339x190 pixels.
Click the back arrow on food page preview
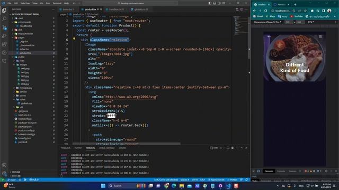click(x=269, y=36)
